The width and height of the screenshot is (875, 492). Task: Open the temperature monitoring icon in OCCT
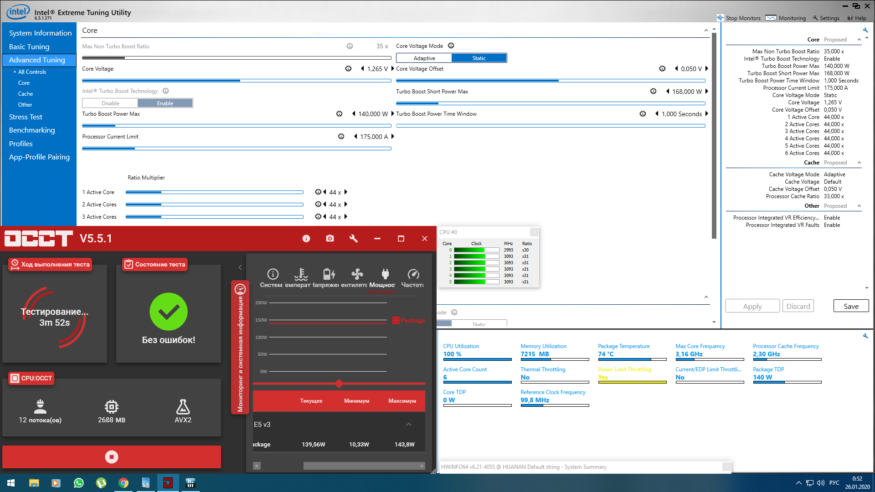[301, 274]
